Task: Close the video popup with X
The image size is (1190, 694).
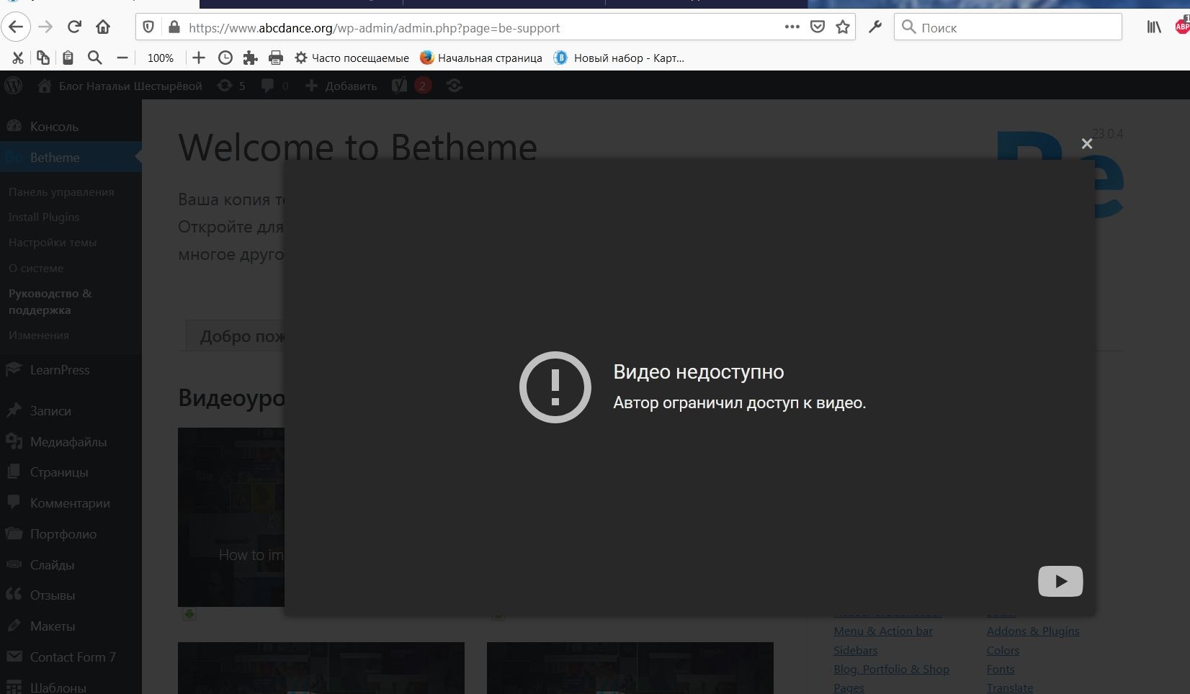Action: click(x=1087, y=143)
